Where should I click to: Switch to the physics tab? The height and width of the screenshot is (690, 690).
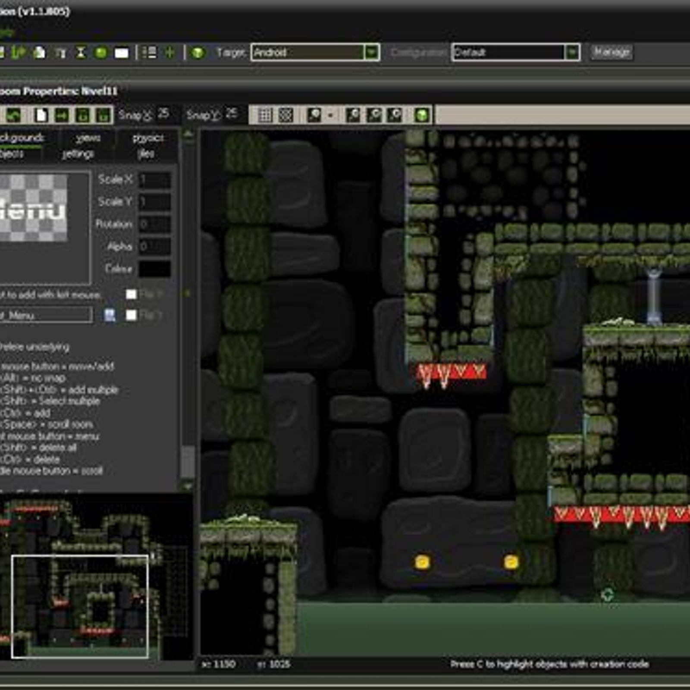click(148, 138)
